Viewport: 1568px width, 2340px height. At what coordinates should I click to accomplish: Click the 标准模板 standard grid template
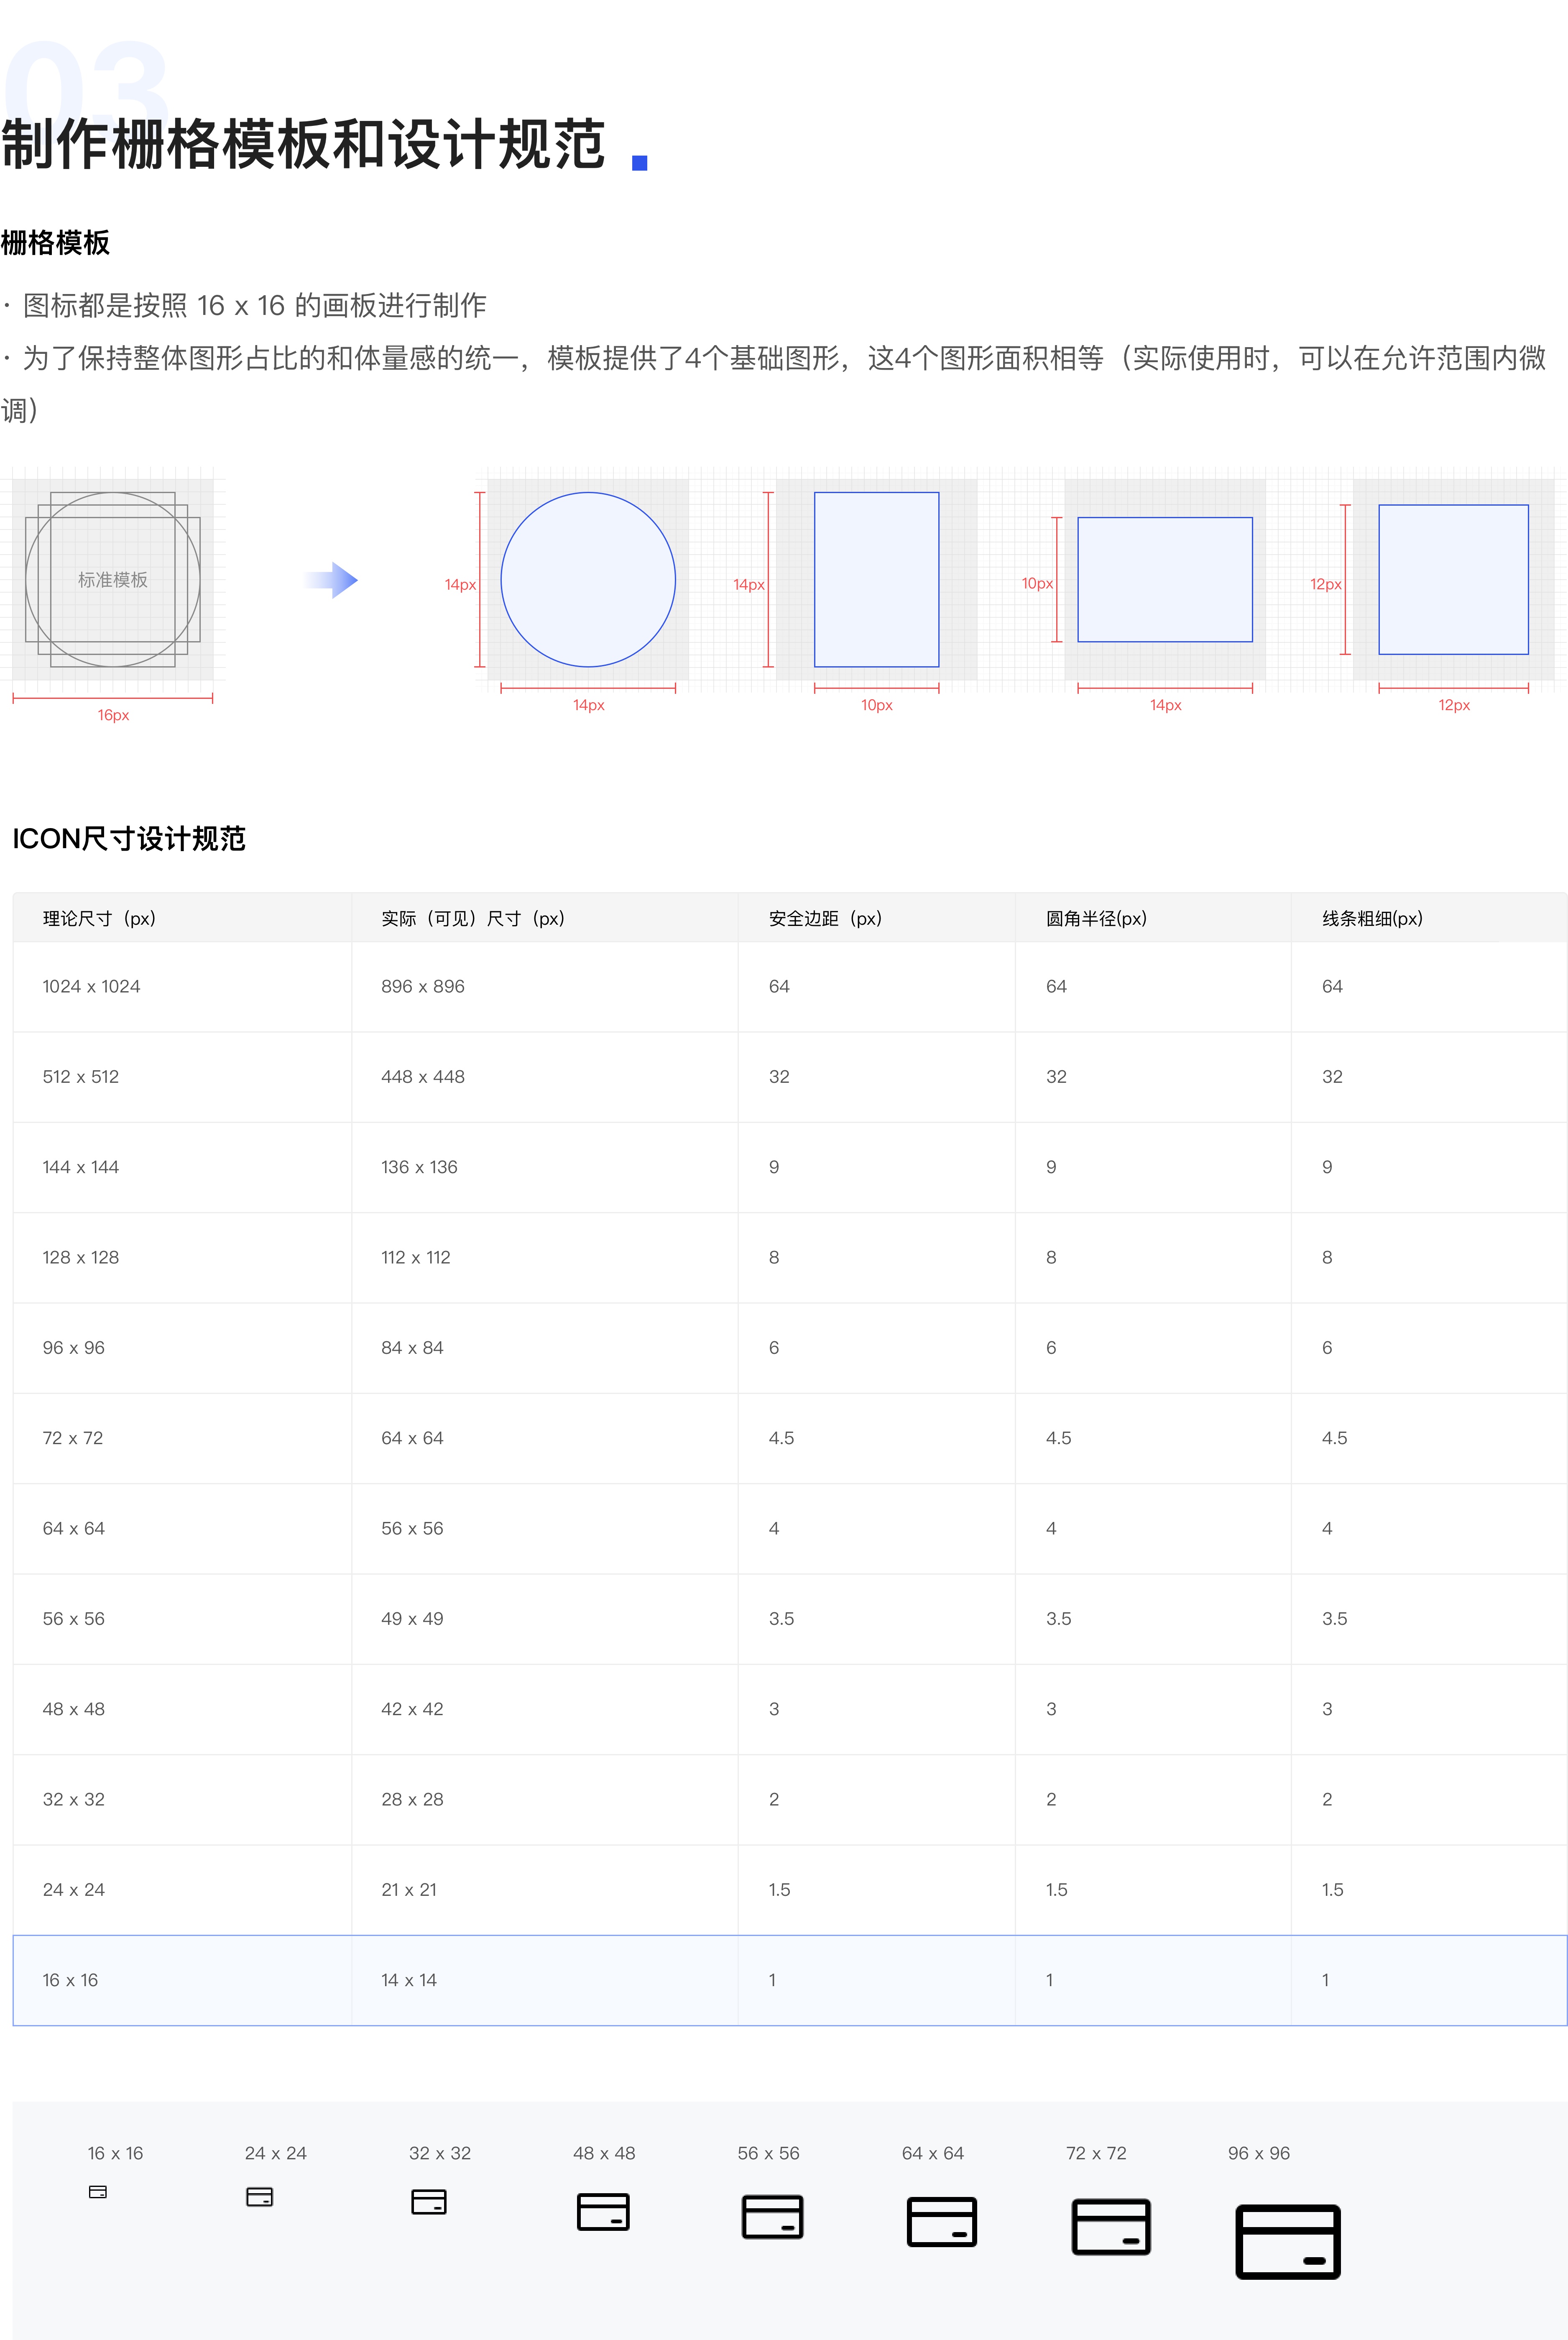(113, 580)
